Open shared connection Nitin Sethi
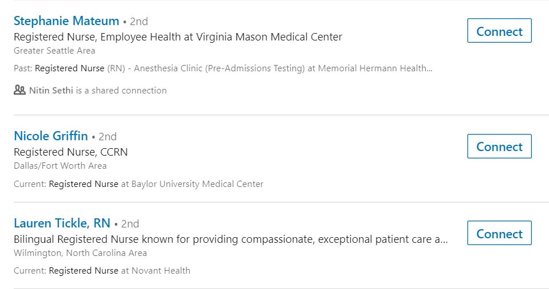Screen dimensions: 549x289 click(51, 90)
